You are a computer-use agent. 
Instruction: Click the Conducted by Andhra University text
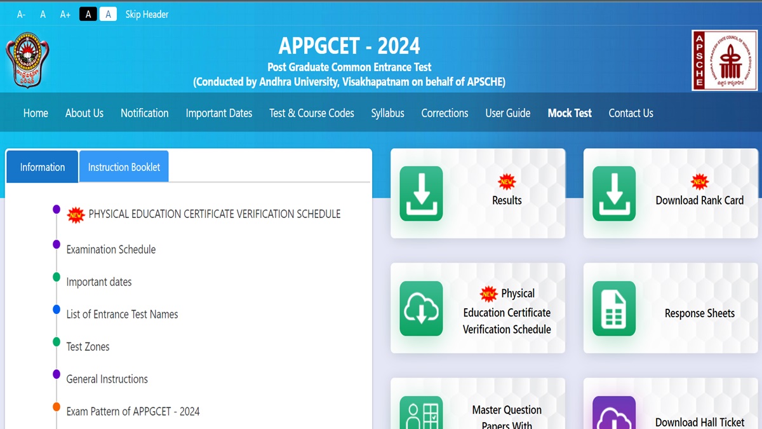click(x=349, y=82)
